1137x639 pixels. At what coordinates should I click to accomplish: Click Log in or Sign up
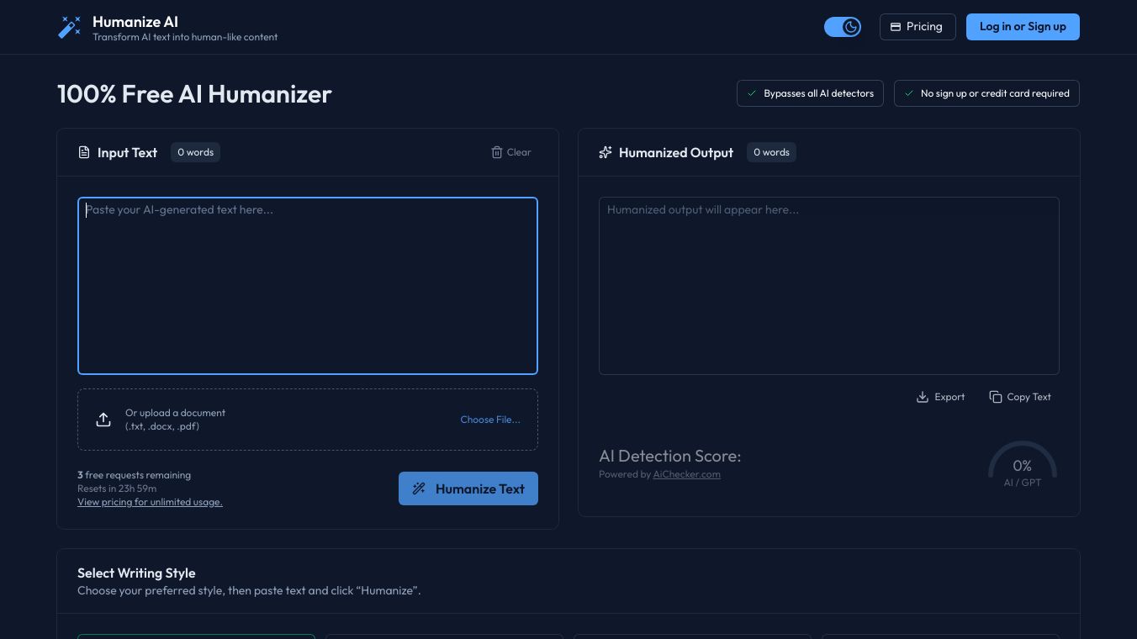pos(1023,27)
